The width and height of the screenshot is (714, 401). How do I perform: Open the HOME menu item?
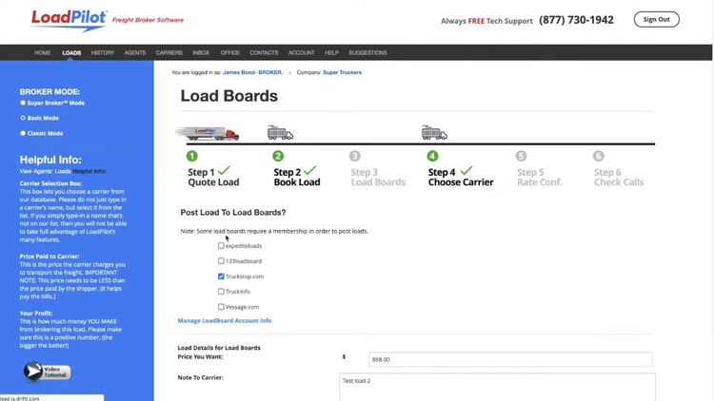click(42, 53)
